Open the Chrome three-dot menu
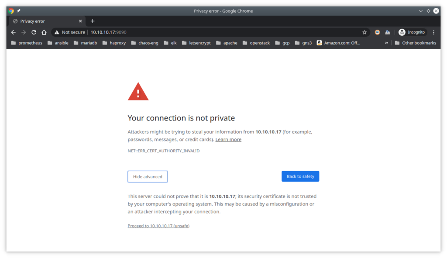 (433, 32)
